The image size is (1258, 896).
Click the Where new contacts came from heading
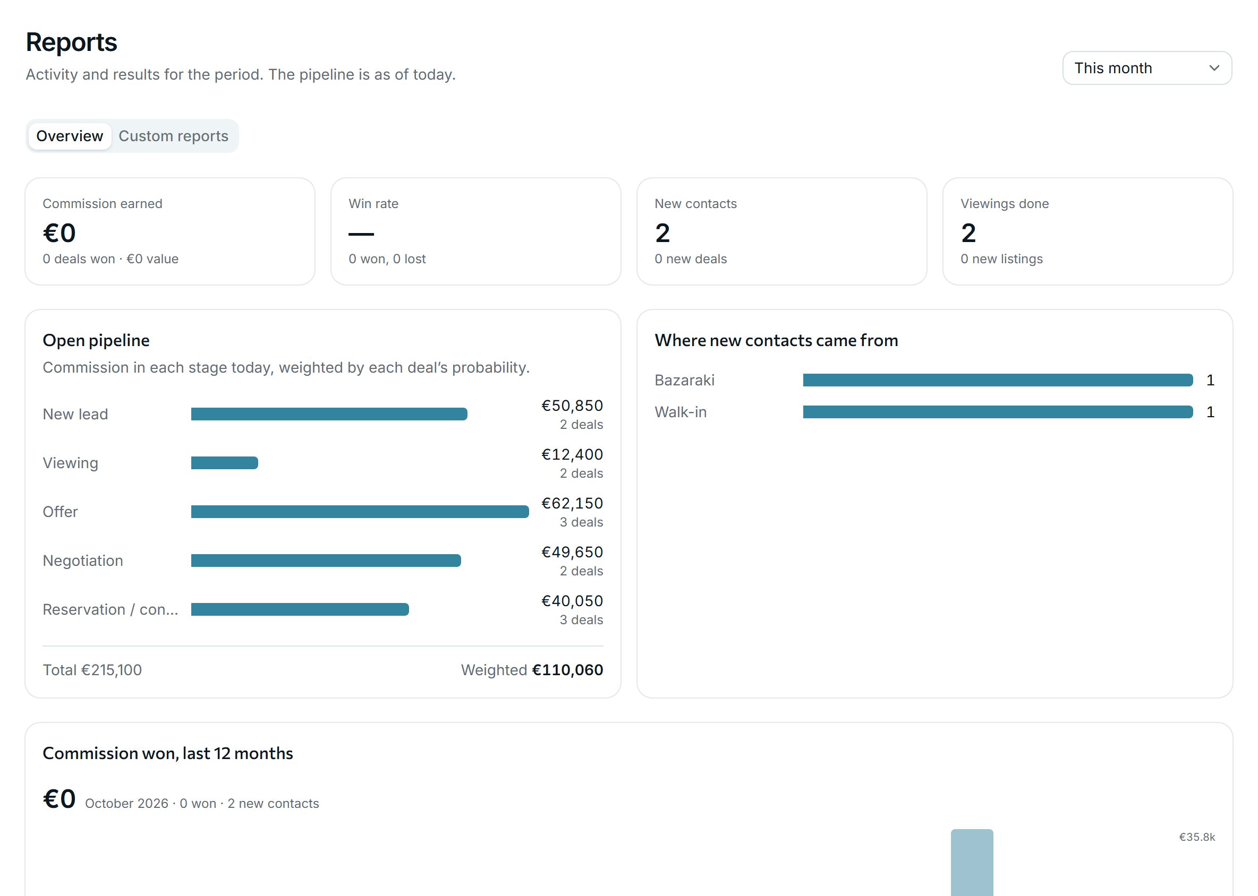(x=776, y=340)
